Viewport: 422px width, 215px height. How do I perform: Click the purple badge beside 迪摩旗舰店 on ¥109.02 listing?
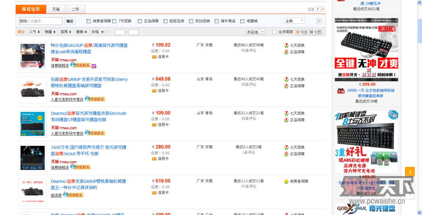(x=94, y=66)
